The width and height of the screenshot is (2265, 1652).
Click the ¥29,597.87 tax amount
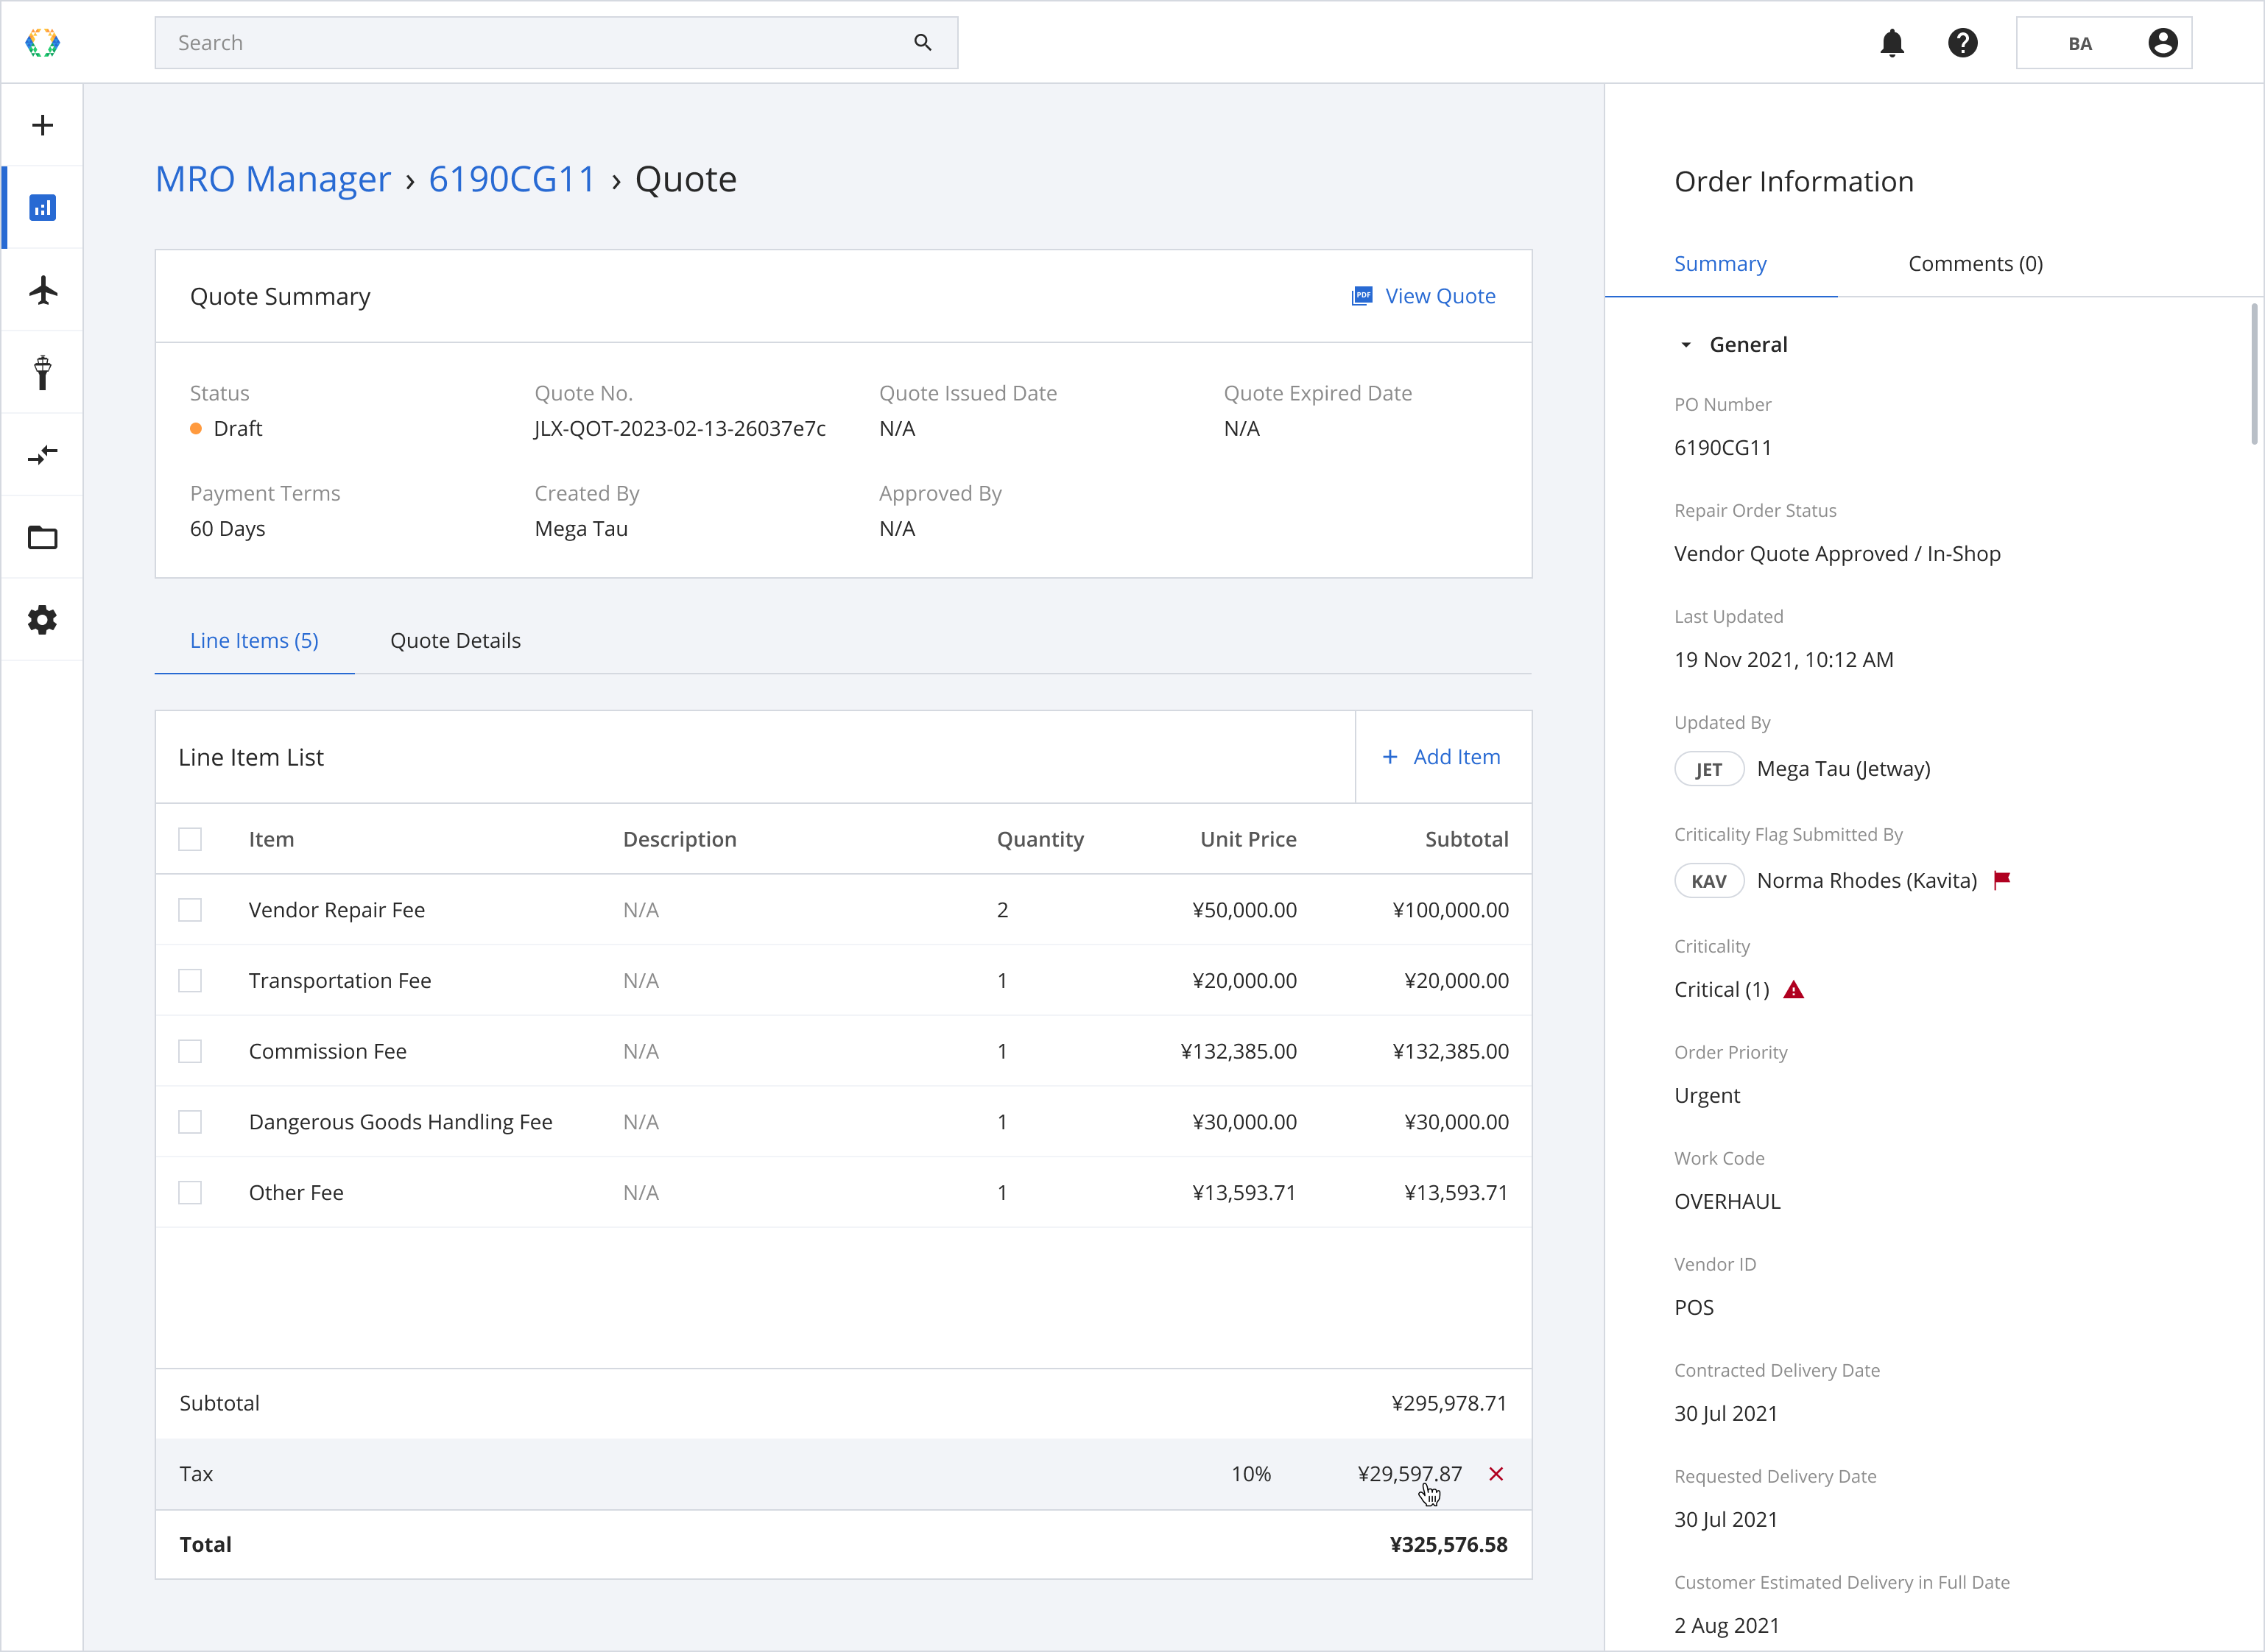1409,1474
